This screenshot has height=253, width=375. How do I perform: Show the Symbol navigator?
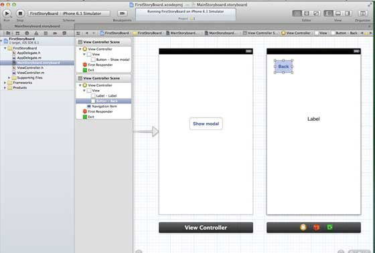click(17, 33)
